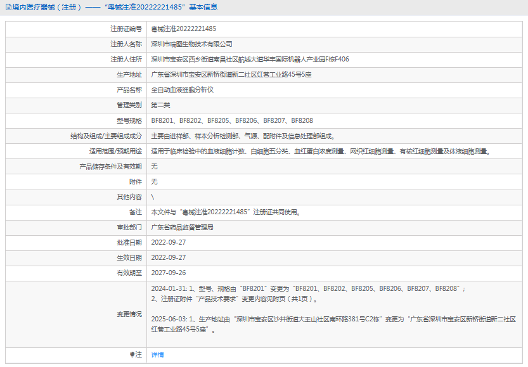Click the label 生效日期
The width and height of the screenshot is (528, 367).
tap(129, 257)
